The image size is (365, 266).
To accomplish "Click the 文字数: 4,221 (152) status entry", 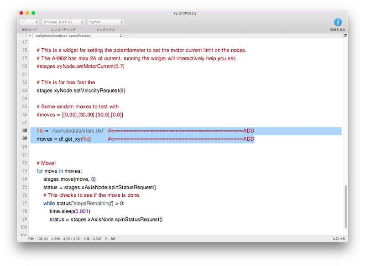I will pos(66,239).
